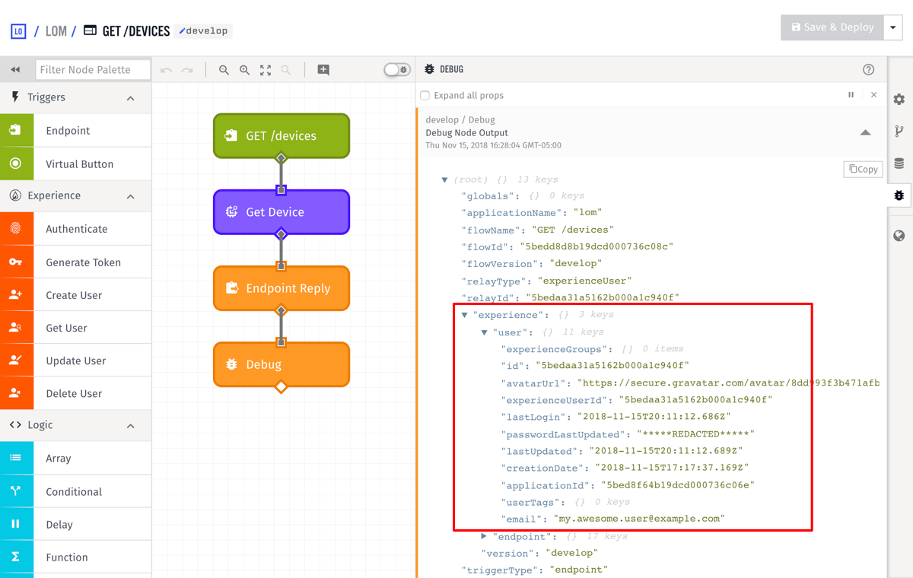
Task: Collapse the Triggers palette section
Action: [x=131, y=98]
